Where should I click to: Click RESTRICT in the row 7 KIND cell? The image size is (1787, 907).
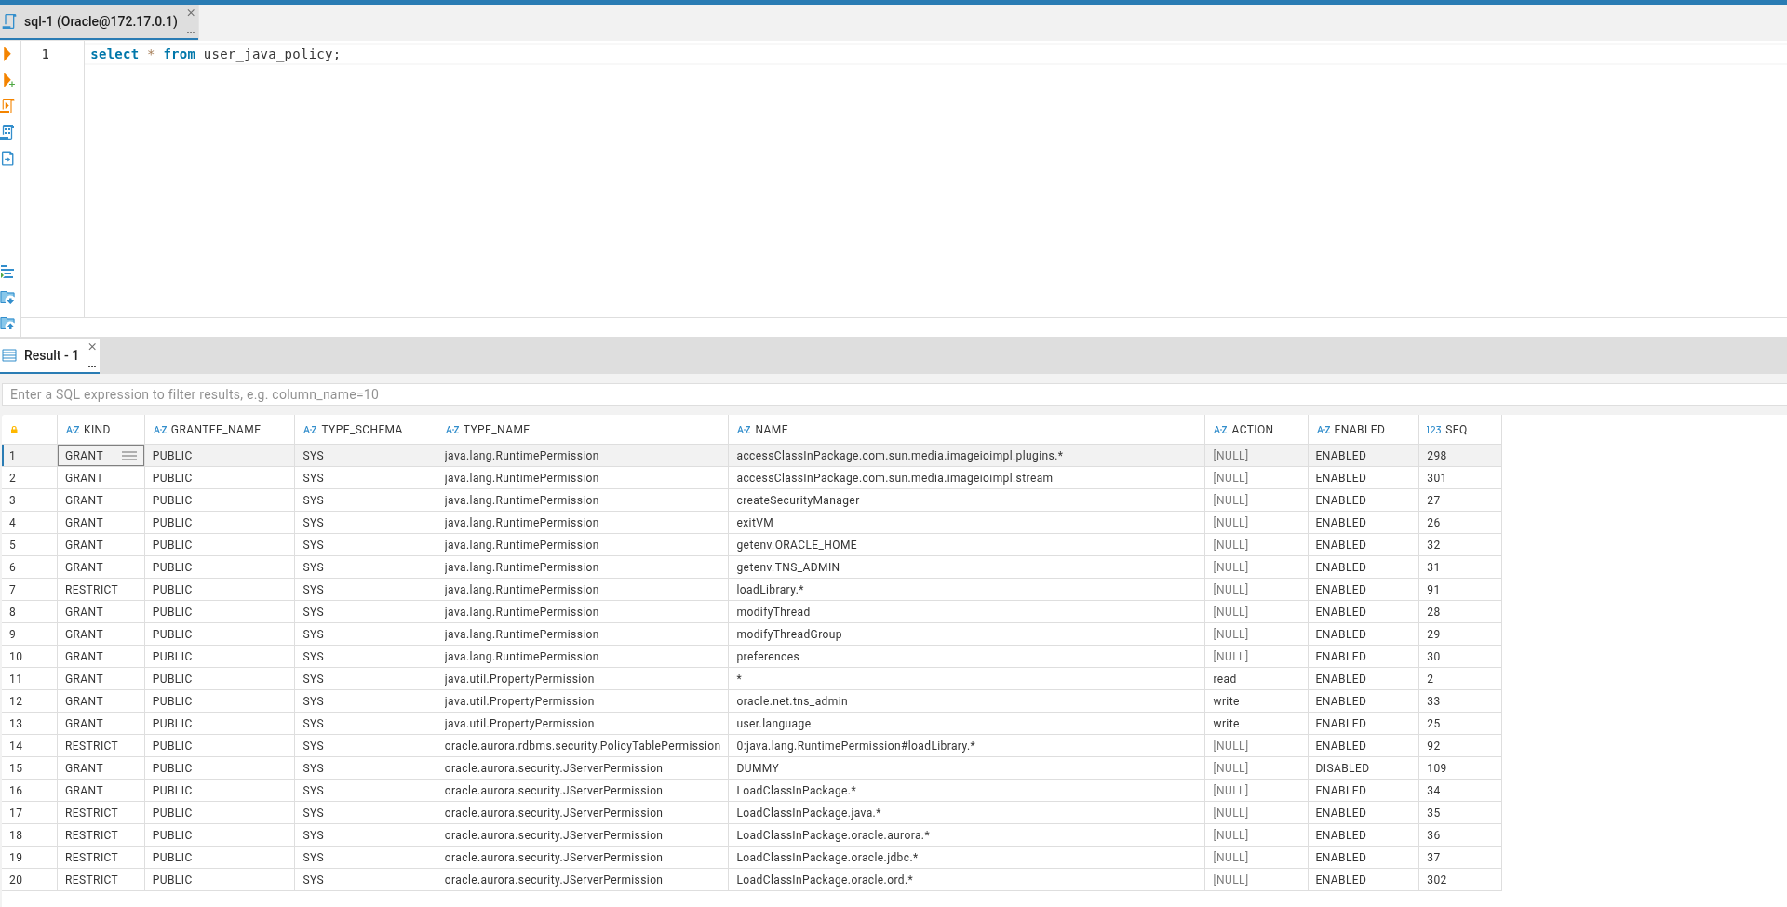101,590
